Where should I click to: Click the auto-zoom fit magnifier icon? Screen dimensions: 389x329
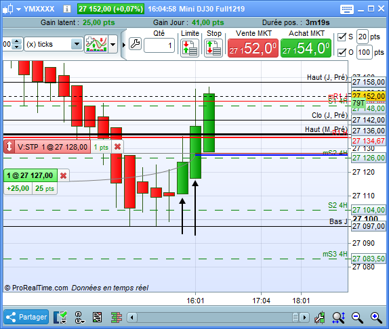(x=339, y=317)
